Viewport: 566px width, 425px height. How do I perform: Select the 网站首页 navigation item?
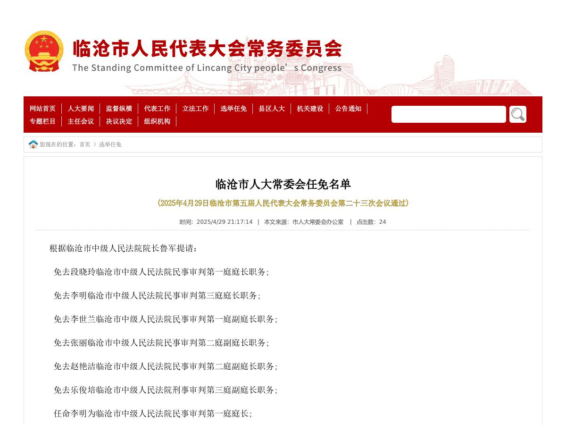coord(42,109)
